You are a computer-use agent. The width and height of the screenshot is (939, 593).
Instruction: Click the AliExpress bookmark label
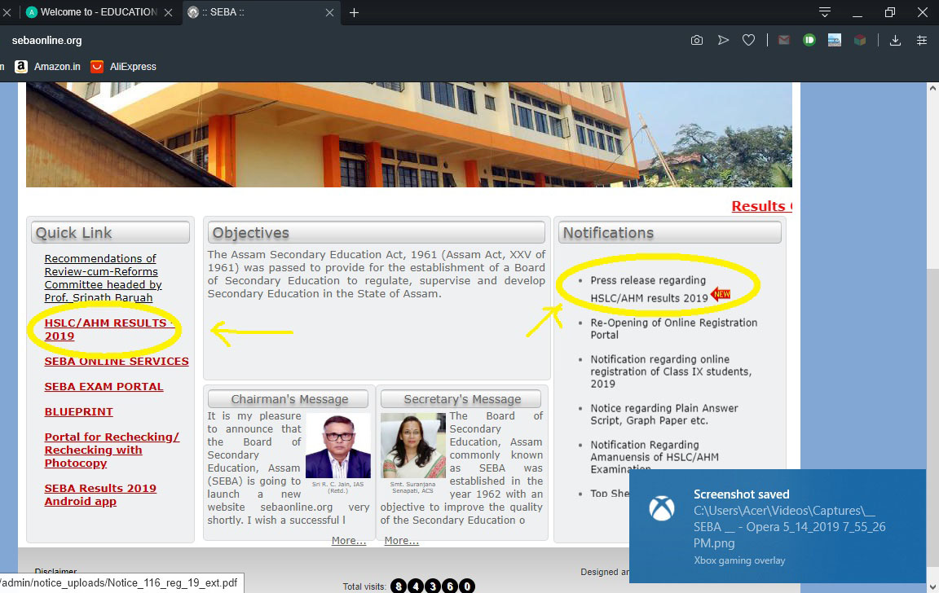pos(133,67)
